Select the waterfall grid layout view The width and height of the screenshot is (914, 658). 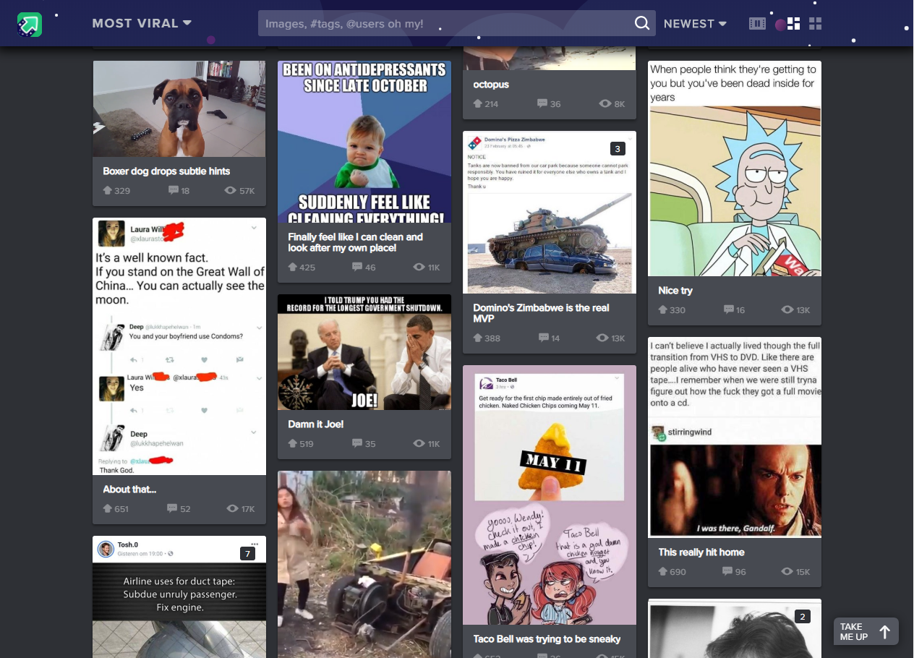tap(793, 24)
